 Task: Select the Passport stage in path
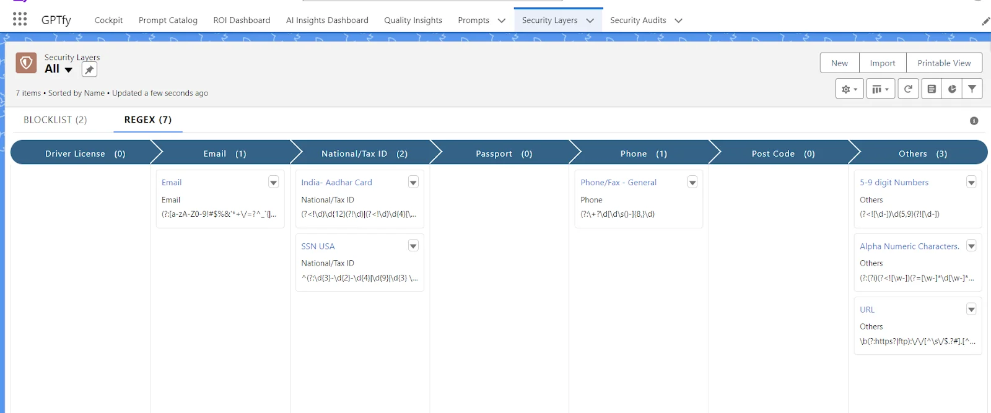[x=504, y=154]
